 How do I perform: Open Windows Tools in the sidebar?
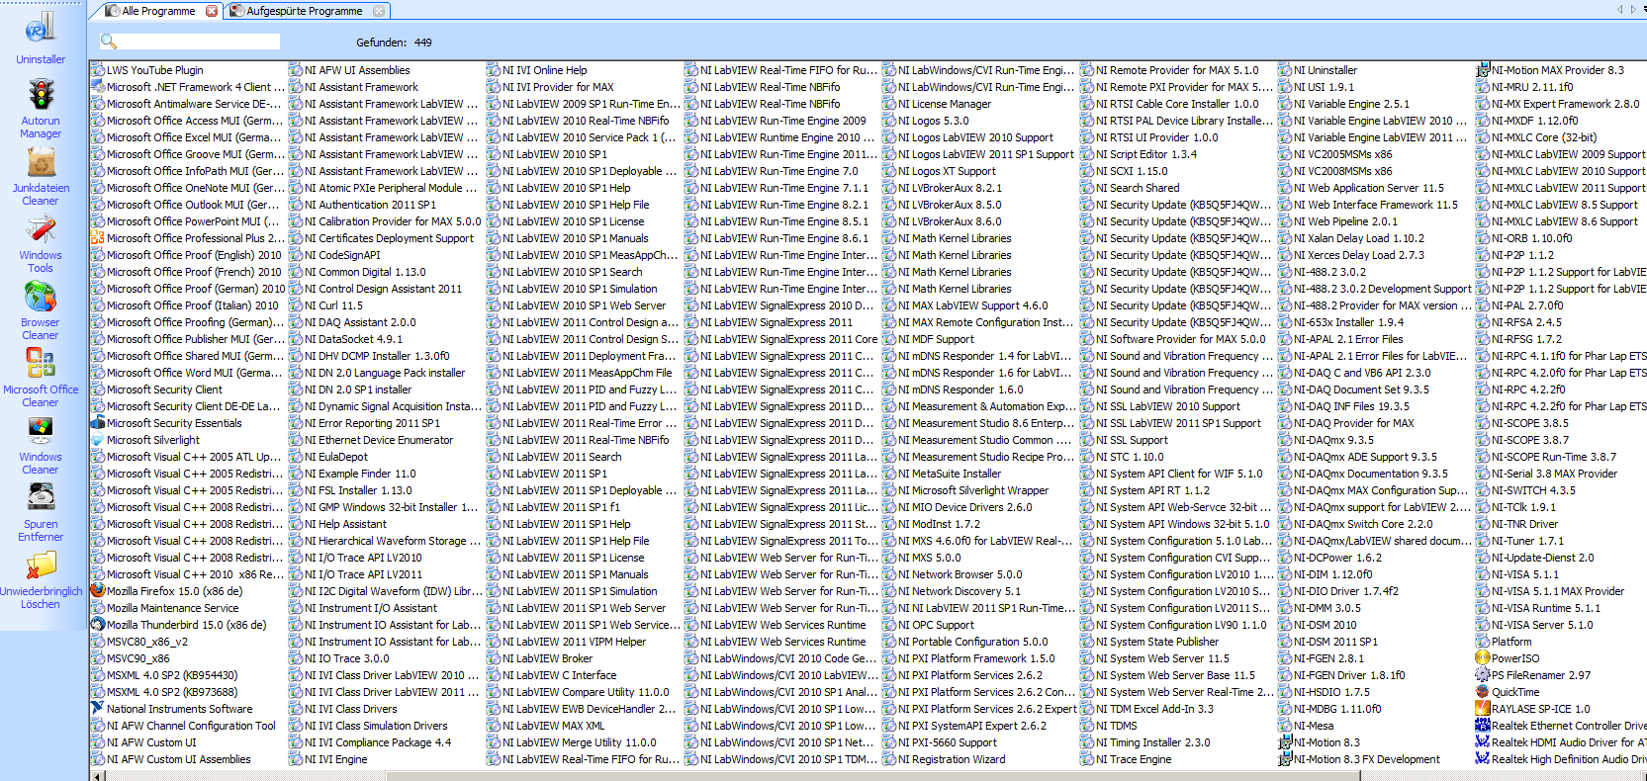pos(41,244)
